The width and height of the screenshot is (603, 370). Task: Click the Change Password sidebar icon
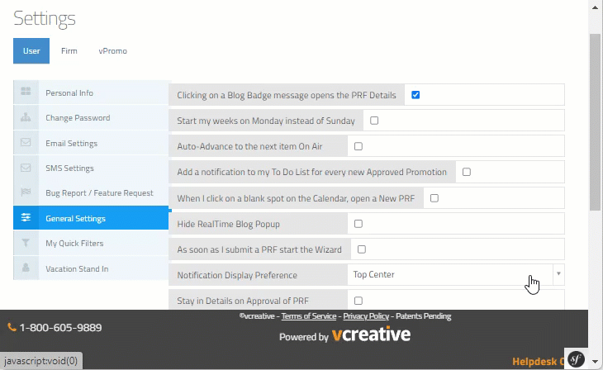pyautogui.click(x=26, y=117)
